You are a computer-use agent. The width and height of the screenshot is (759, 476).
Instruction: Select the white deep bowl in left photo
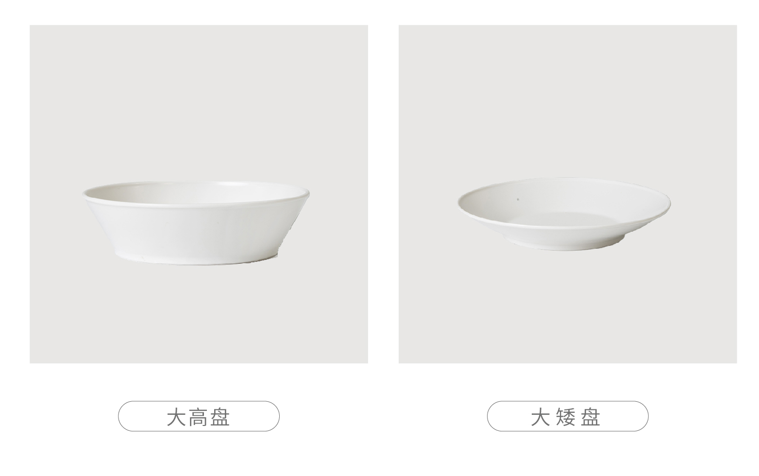coord(196,223)
